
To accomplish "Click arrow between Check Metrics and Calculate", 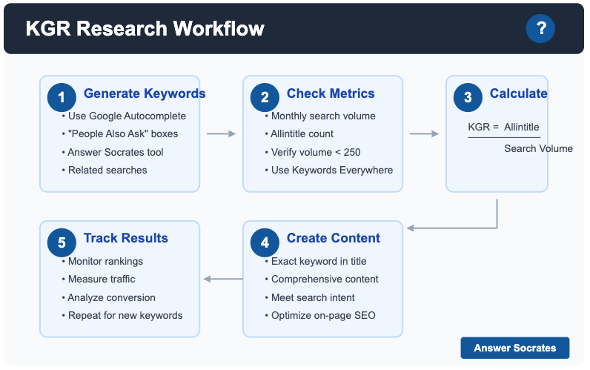I will point(424,134).
